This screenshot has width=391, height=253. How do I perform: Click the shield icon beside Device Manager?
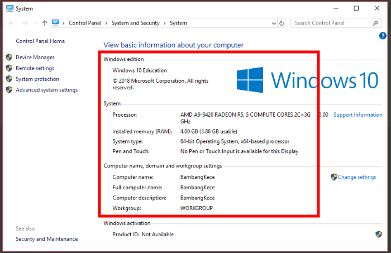(9, 58)
